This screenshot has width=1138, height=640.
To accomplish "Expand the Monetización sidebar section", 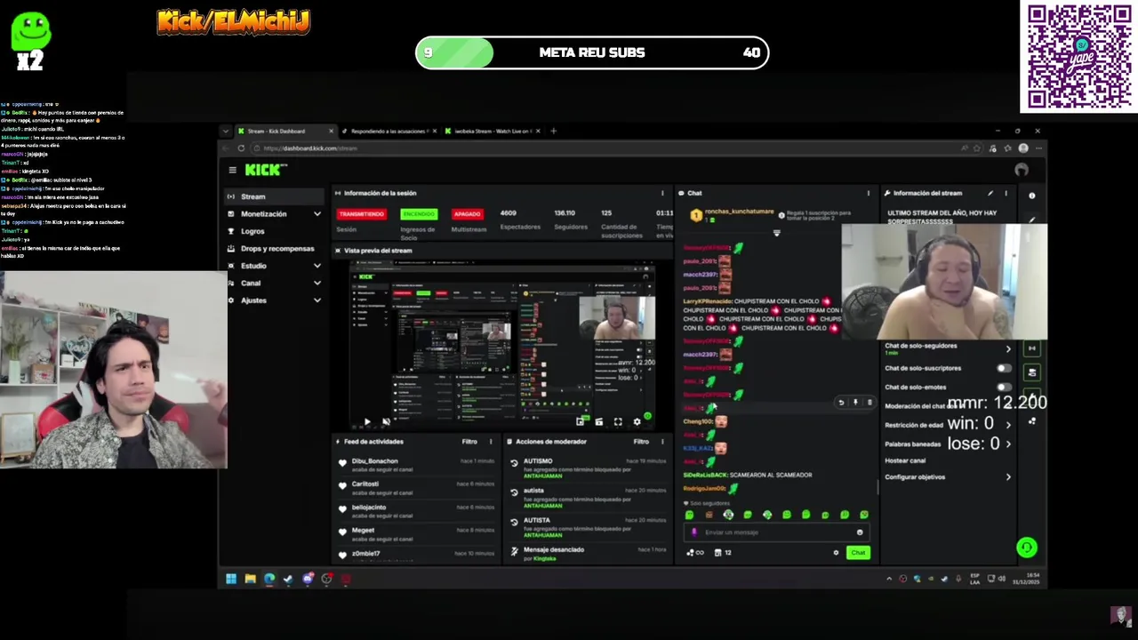I will (x=275, y=214).
